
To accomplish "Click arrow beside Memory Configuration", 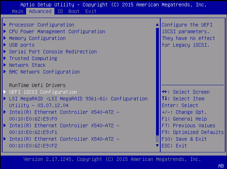I will tap(5, 38).
